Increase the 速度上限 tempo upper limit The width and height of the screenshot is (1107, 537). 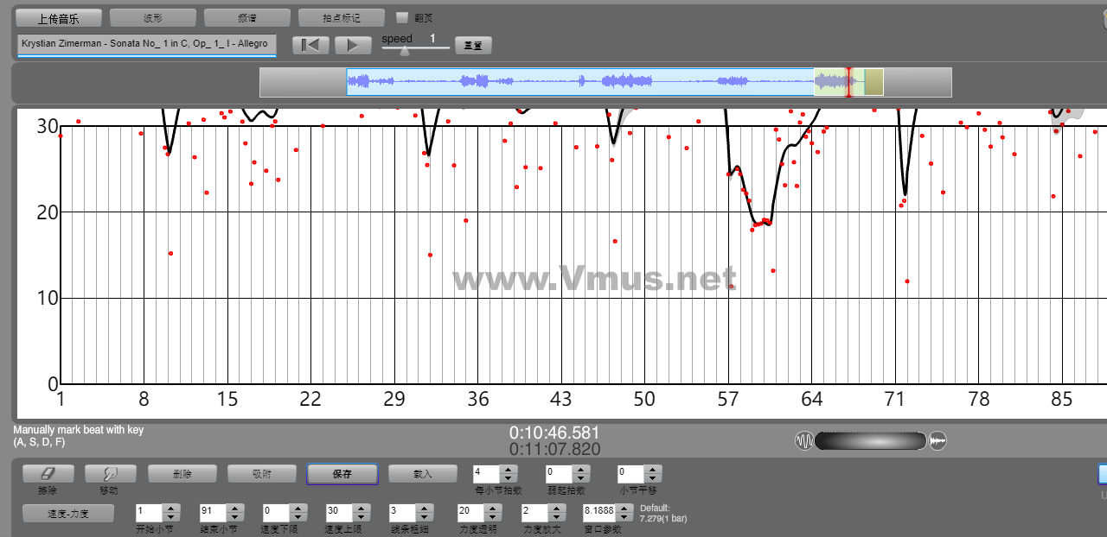(x=362, y=509)
